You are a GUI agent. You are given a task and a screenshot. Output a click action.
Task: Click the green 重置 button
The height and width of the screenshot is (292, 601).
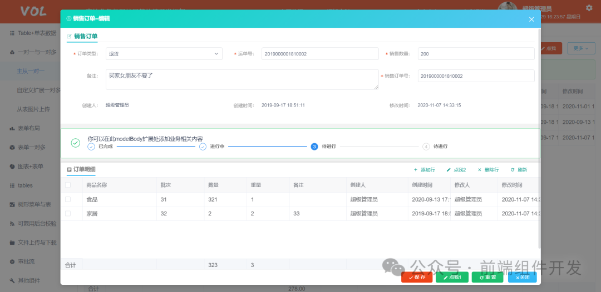pos(487,278)
